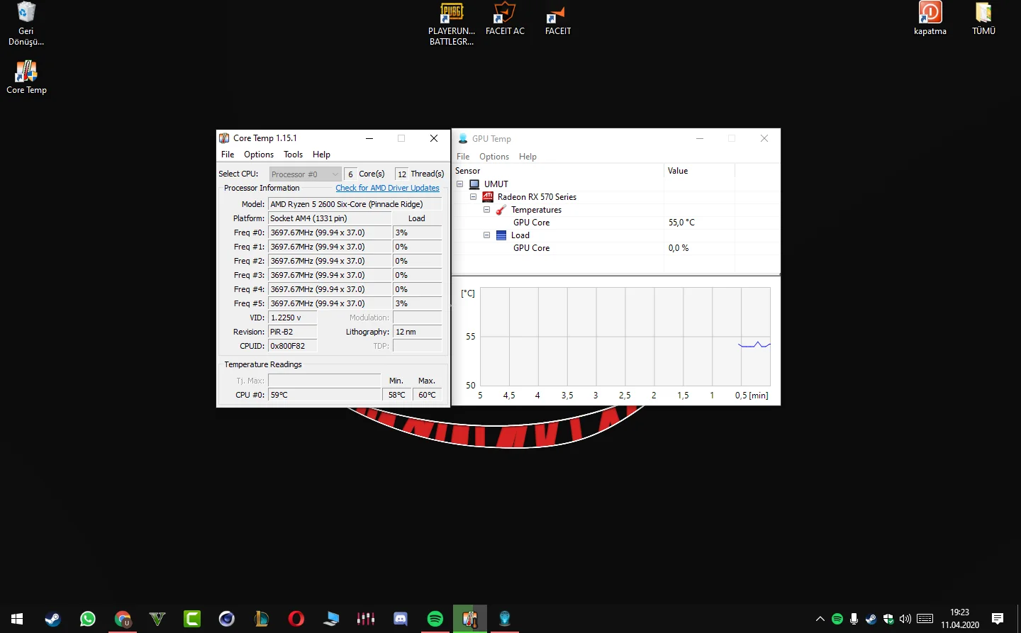Click the CPU #0 temperature reading 59°C
The width and height of the screenshot is (1021, 633).
(x=325, y=395)
